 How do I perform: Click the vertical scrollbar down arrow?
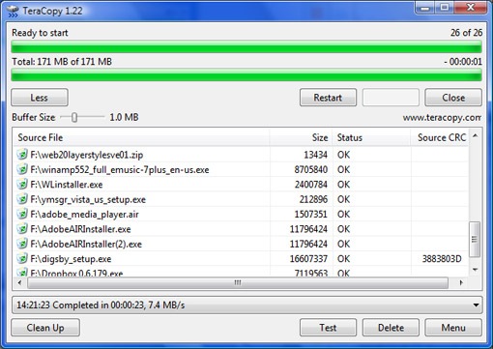pos(475,270)
